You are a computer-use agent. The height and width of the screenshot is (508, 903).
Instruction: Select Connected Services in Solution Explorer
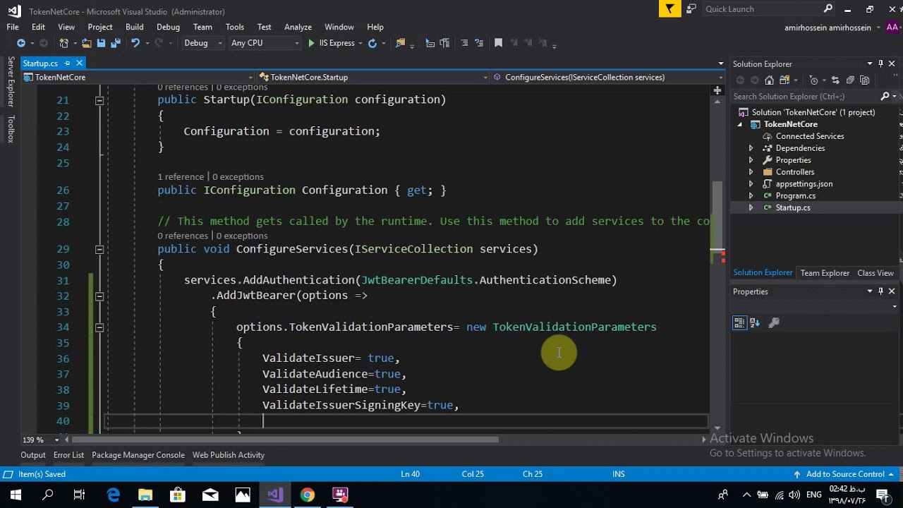click(810, 136)
